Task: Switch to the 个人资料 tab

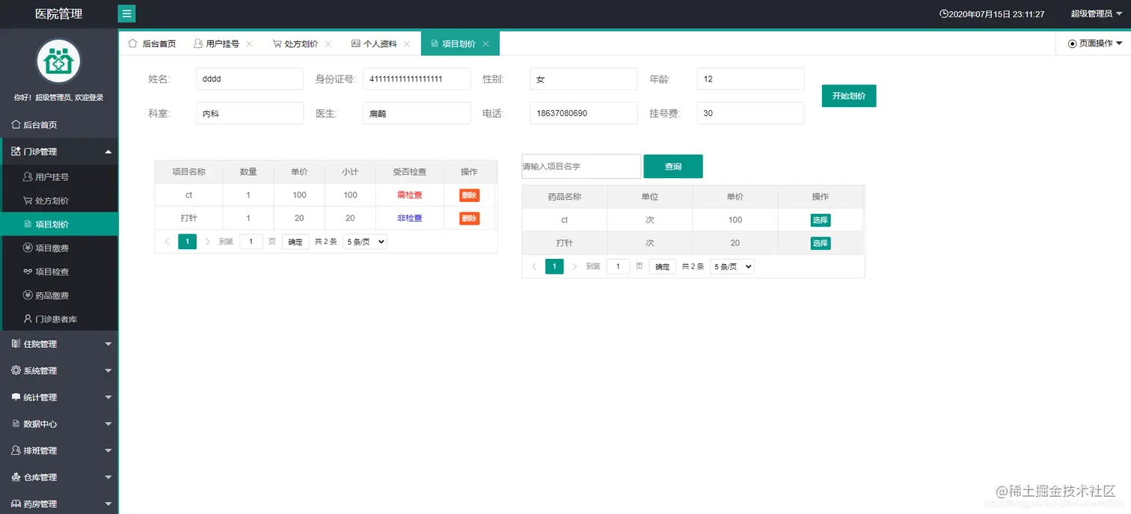Action: (x=379, y=44)
